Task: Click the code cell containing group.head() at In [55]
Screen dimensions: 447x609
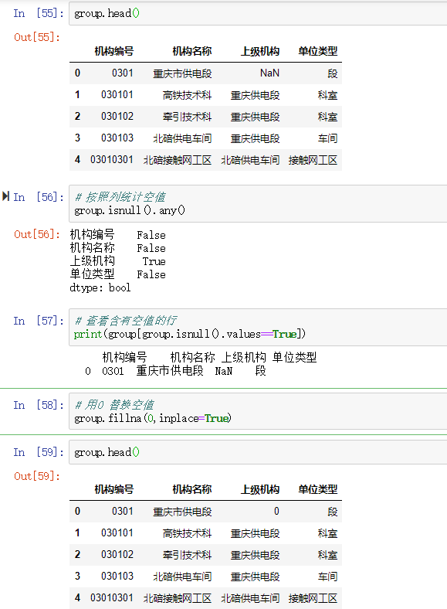Action: click(x=258, y=14)
